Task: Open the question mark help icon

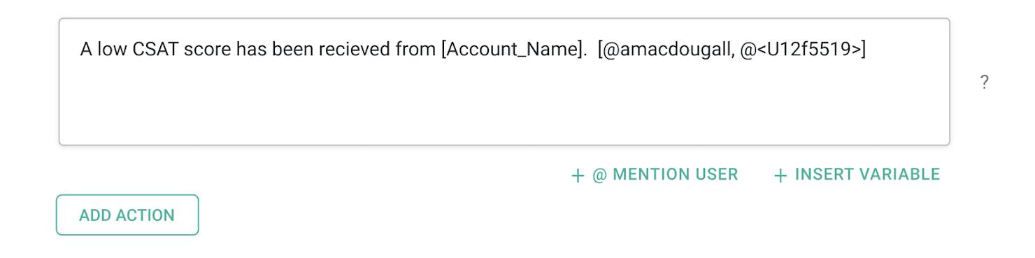Action: click(984, 83)
